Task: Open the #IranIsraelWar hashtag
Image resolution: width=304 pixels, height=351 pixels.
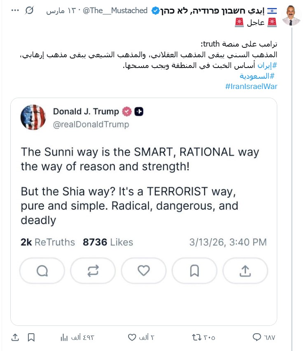Action: pyautogui.click(x=251, y=87)
